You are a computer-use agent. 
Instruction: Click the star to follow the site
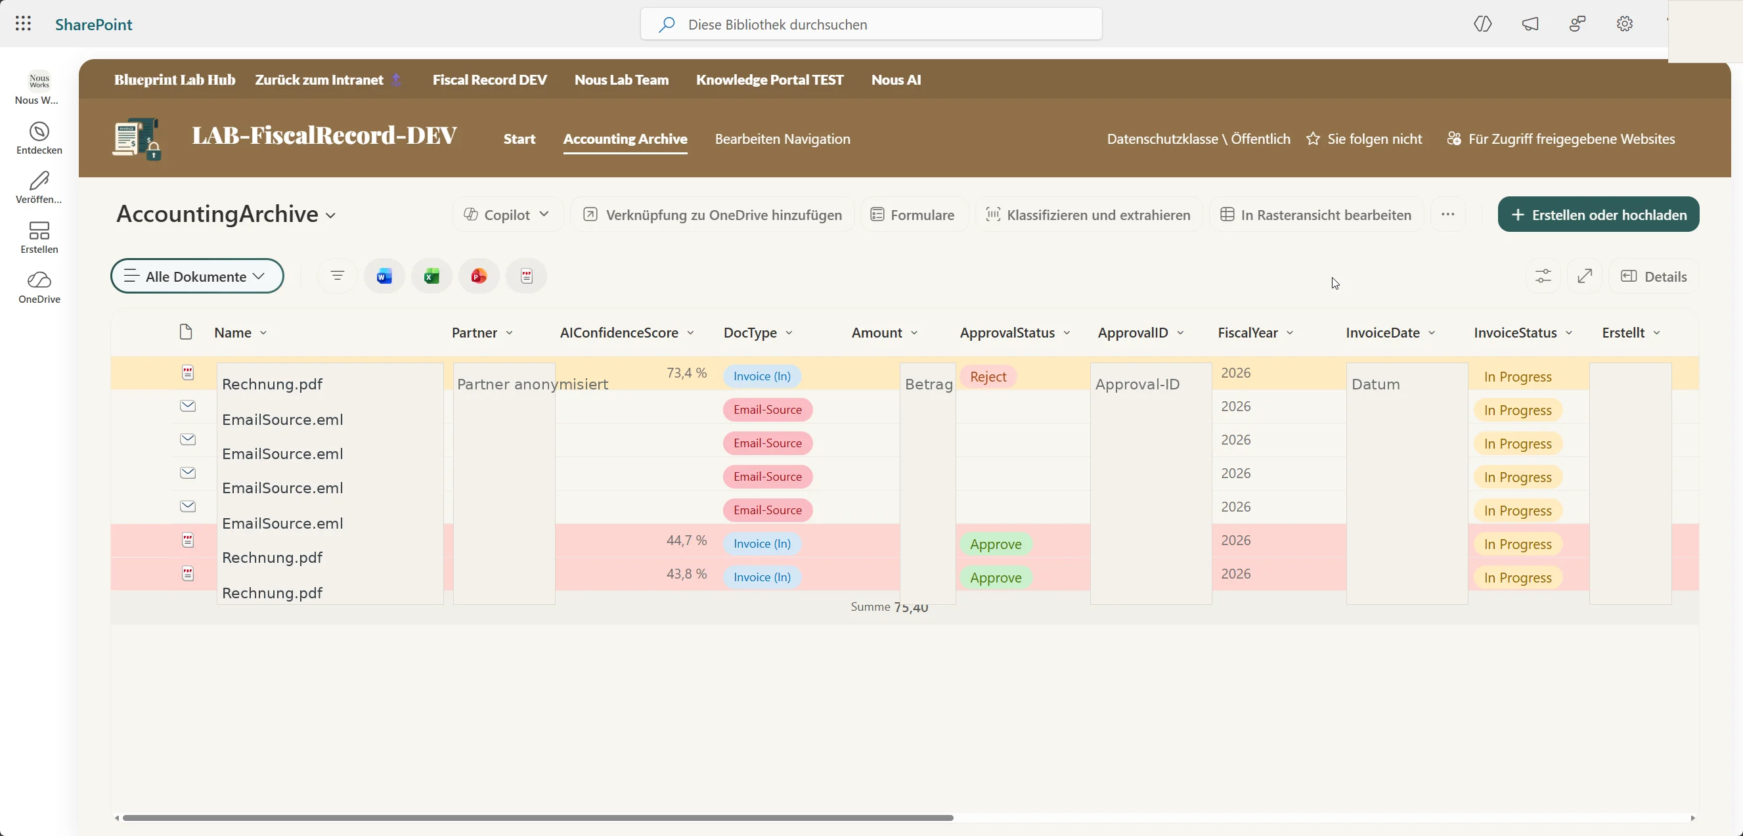[1313, 139]
